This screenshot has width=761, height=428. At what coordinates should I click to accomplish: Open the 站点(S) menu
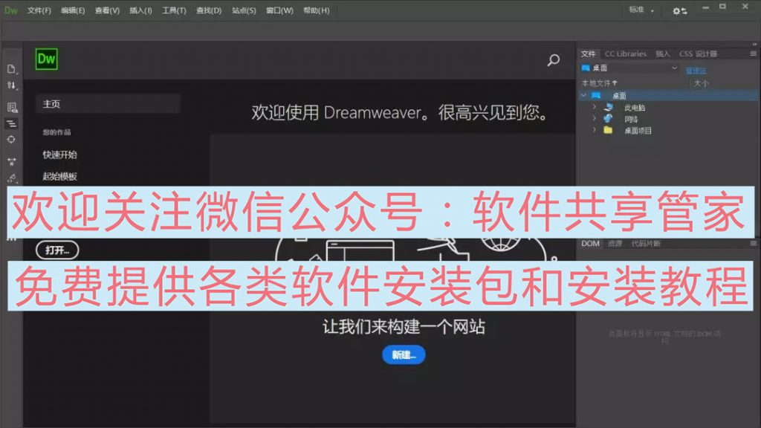(244, 10)
